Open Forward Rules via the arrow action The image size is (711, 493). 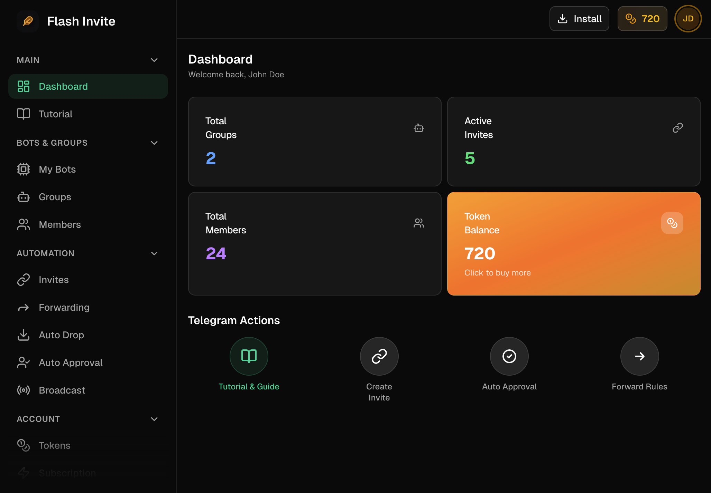pos(639,356)
